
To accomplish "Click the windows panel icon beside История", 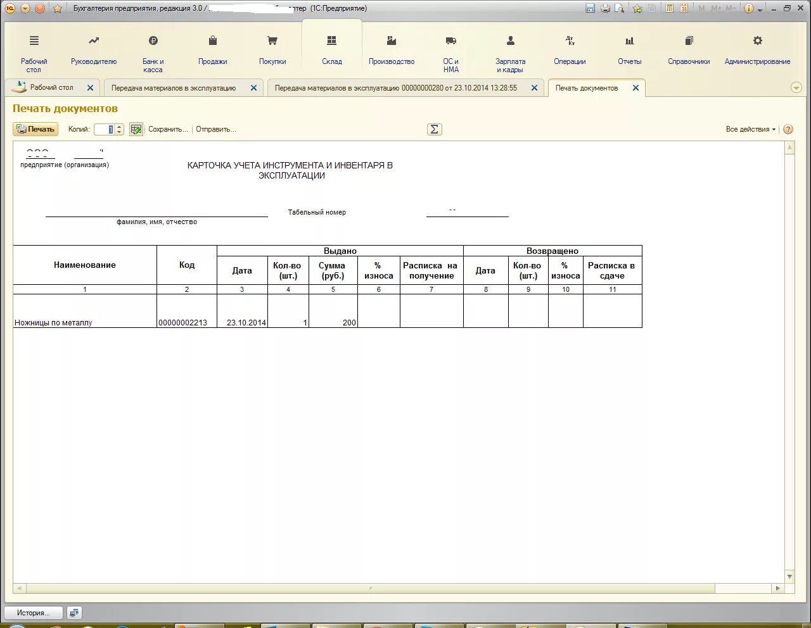I will tap(74, 613).
